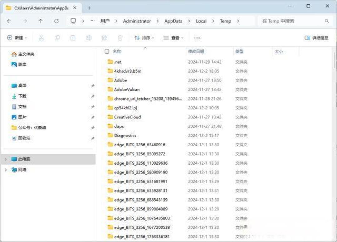Open the 查看 view dropdown
The width and height of the screenshot is (337, 242).
click(x=173, y=37)
